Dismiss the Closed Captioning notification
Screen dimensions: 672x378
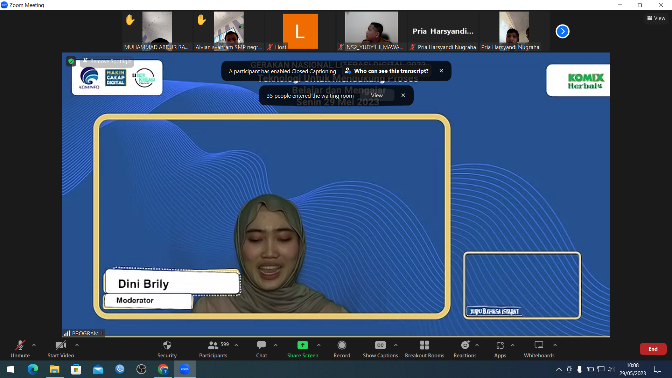click(x=441, y=71)
